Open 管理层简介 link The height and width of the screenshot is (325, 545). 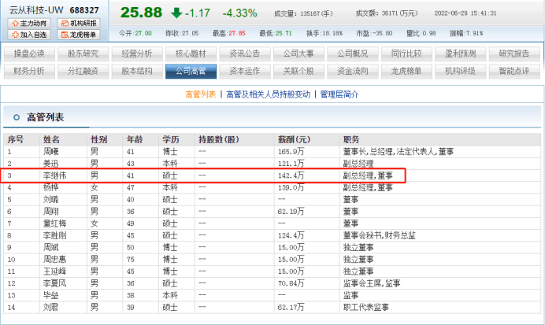pyautogui.click(x=339, y=94)
